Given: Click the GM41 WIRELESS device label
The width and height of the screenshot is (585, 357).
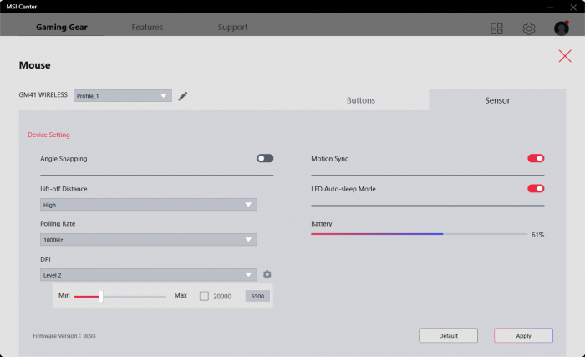Looking at the screenshot, I should 43,94.
